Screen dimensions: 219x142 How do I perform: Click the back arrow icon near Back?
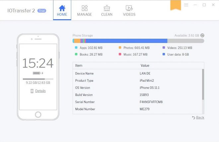[x=193, y=118]
